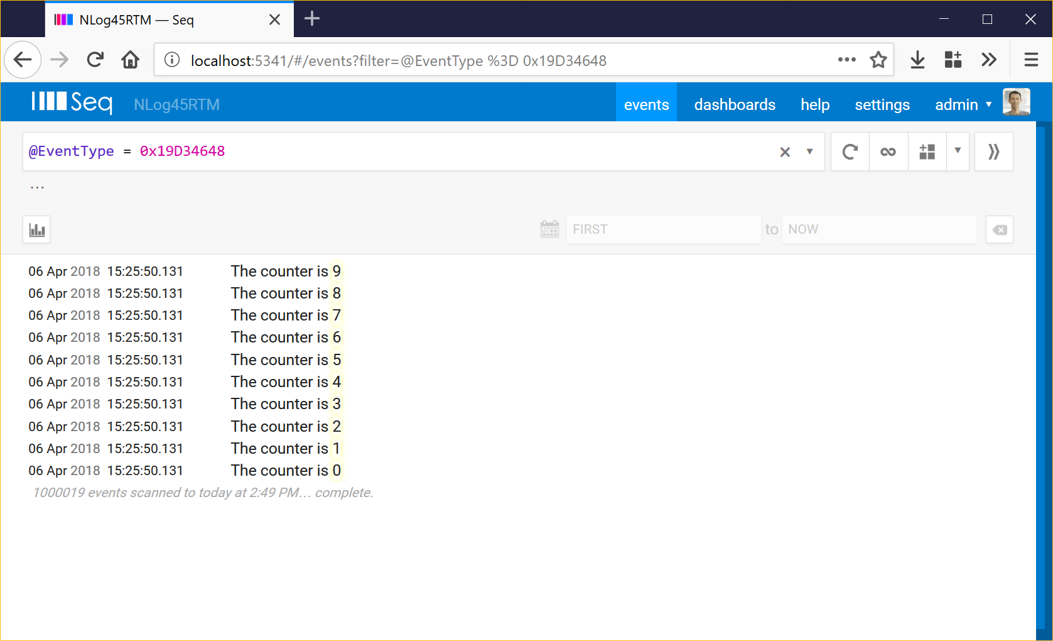
Task: Expand event 'The counter is 2'
Action: pyautogui.click(x=286, y=426)
